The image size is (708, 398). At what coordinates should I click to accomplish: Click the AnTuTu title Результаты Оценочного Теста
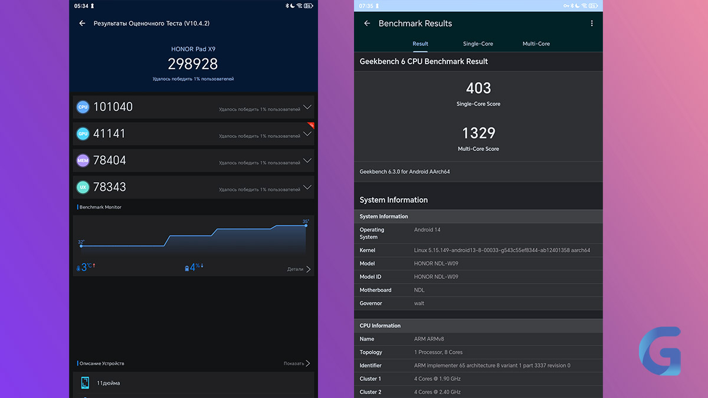coord(152,24)
